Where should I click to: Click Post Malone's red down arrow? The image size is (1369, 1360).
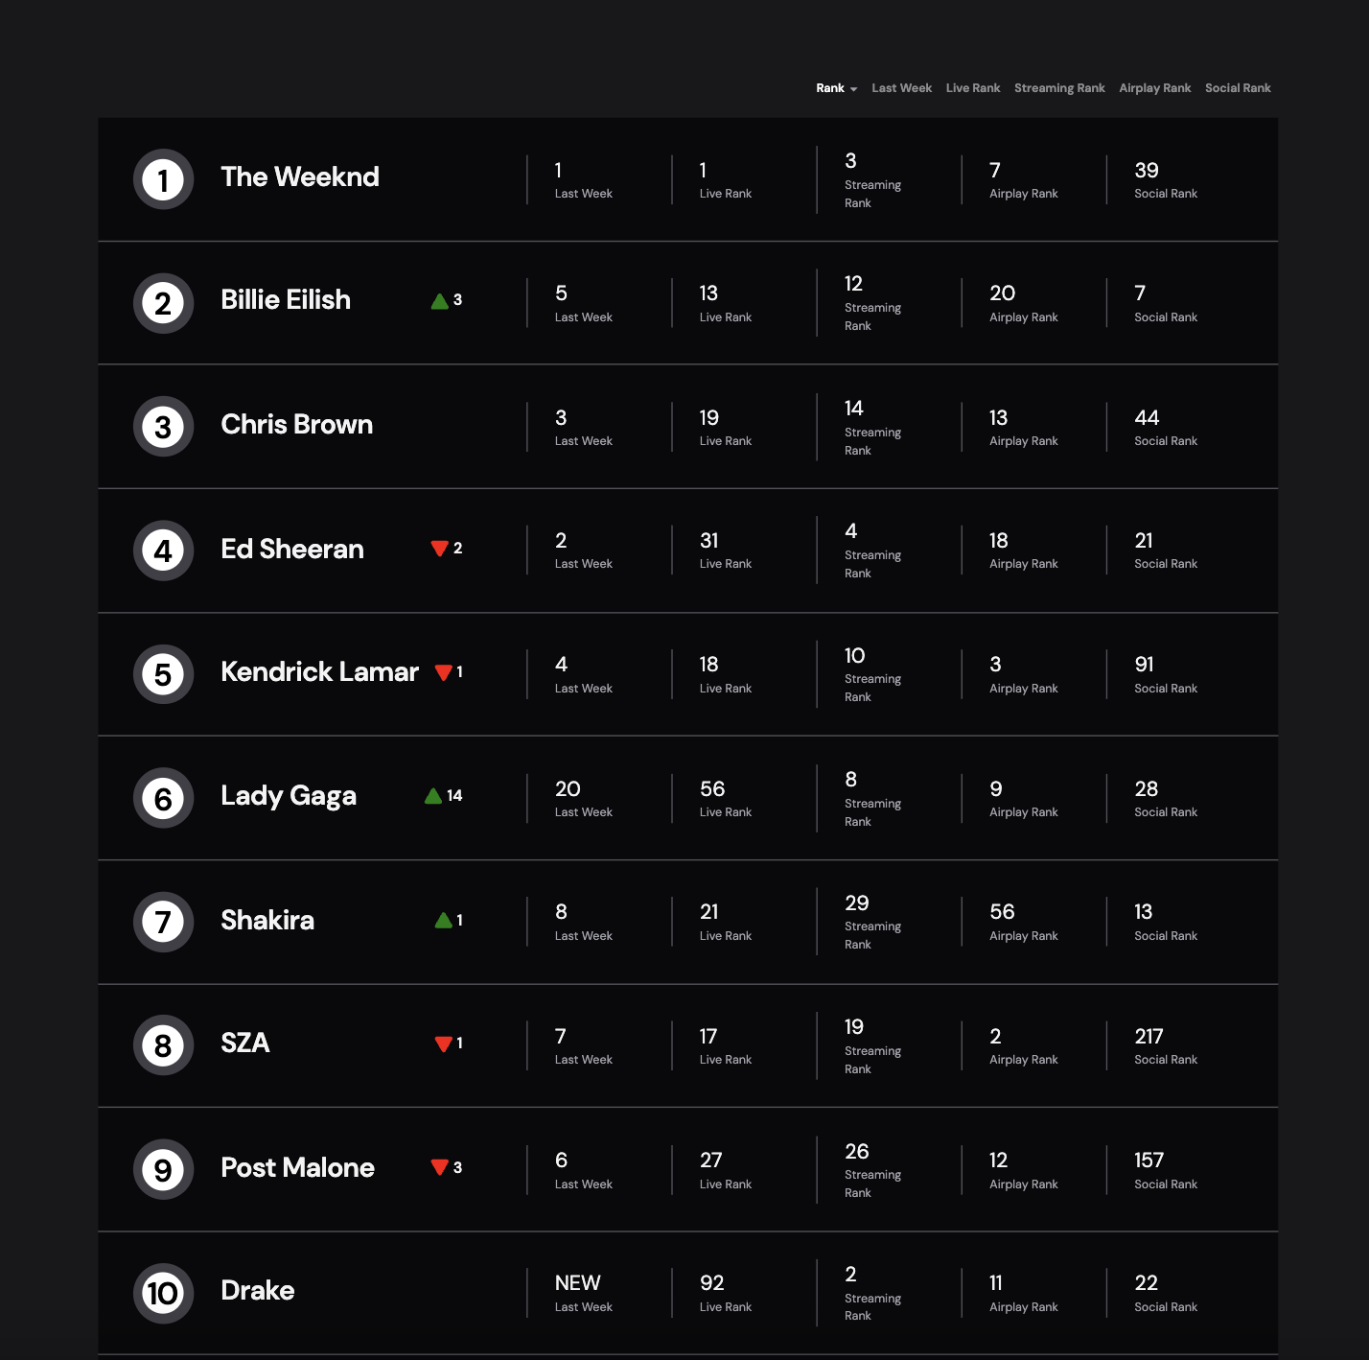pos(440,1167)
